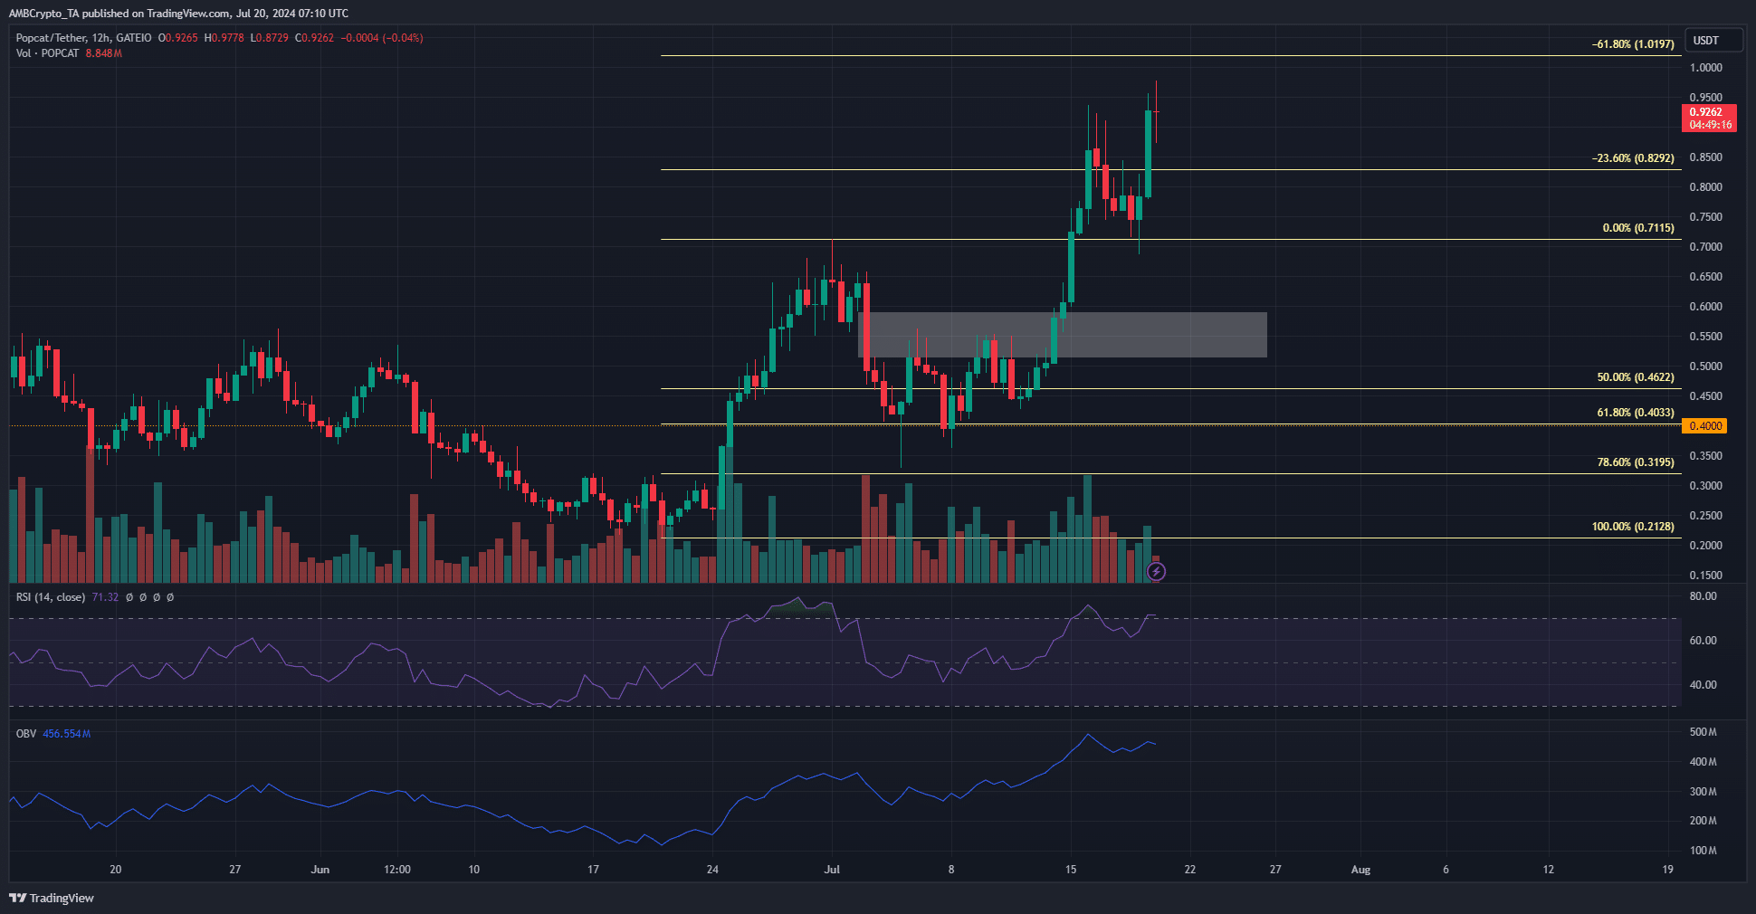Select the gray rectangle demand zone
Image resolution: width=1756 pixels, height=914 pixels.
pyautogui.click(x=1063, y=335)
